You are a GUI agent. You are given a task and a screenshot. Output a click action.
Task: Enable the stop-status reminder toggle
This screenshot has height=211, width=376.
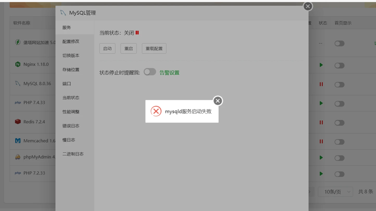click(x=150, y=72)
